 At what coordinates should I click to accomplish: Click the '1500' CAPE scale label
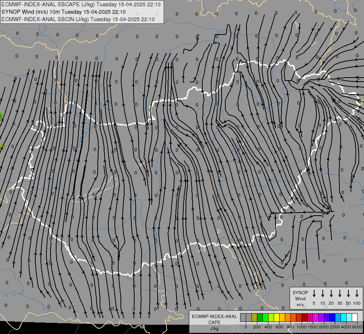(313, 327)
